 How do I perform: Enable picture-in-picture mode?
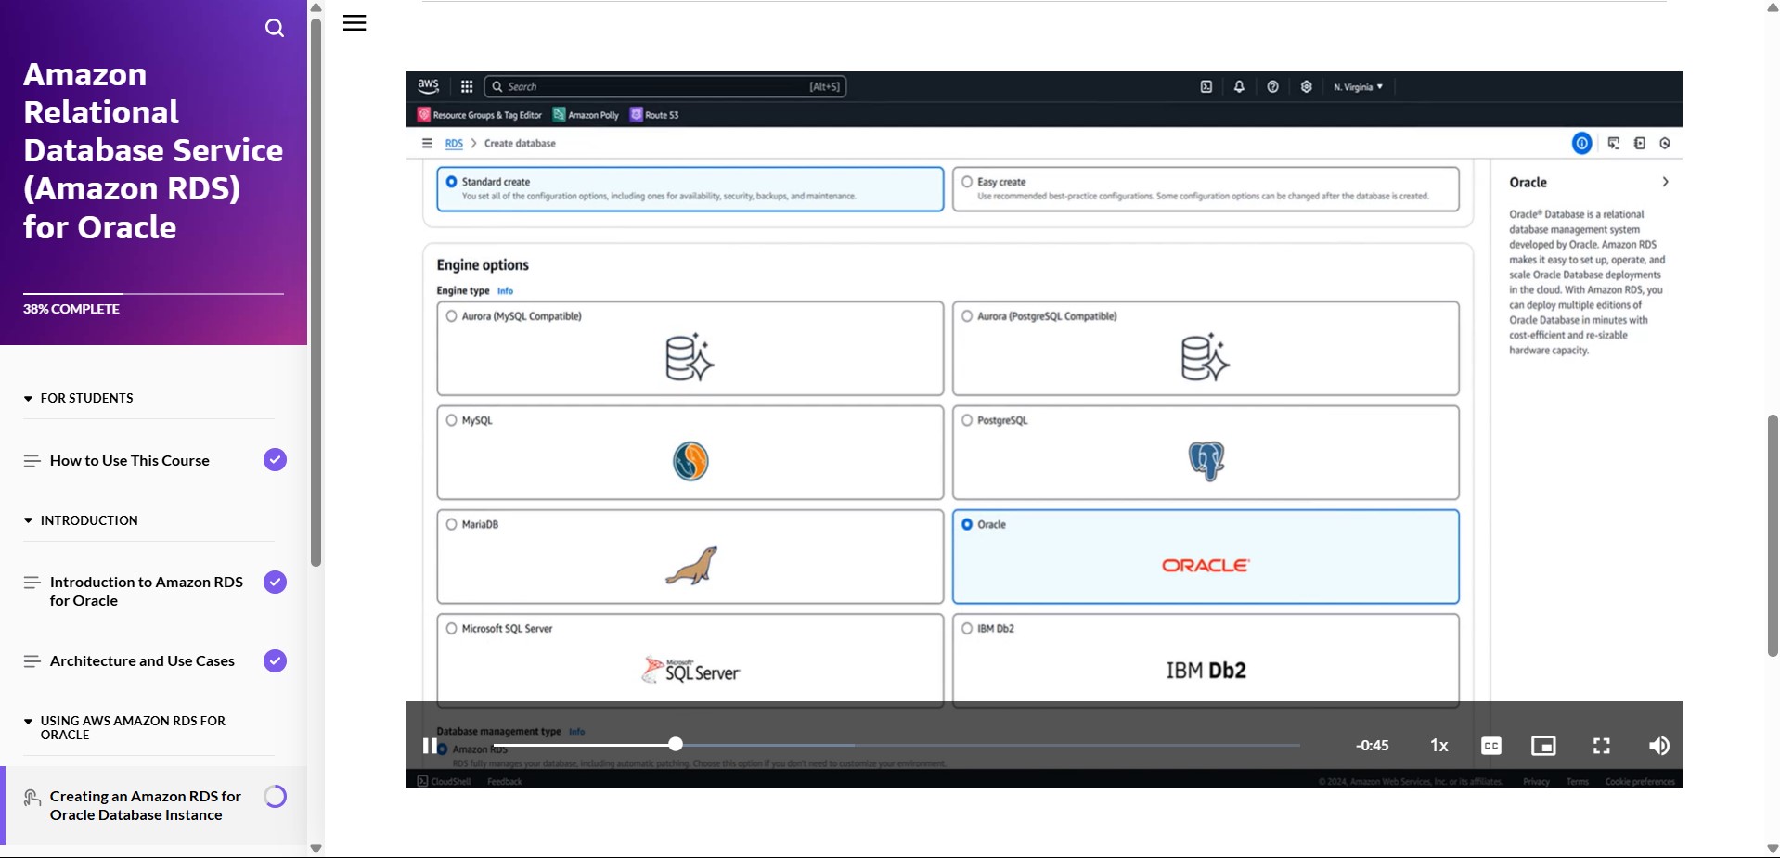coord(1542,746)
